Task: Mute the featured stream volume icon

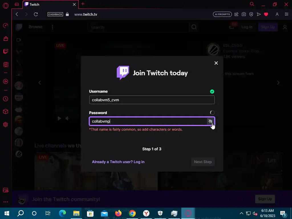Action: click(67, 118)
